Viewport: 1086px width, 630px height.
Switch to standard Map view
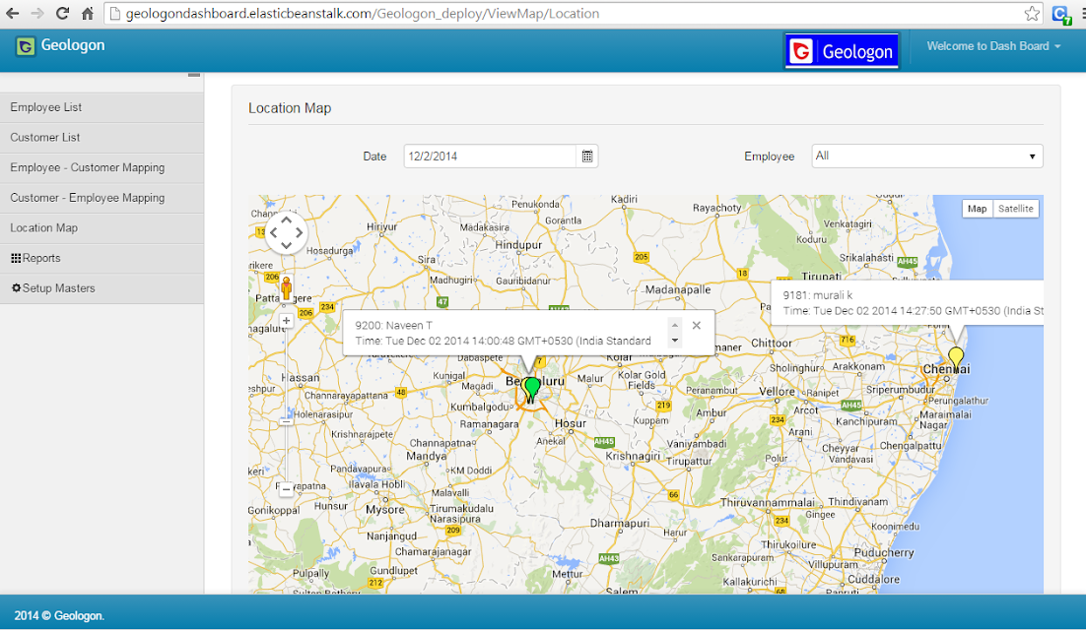click(978, 209)
